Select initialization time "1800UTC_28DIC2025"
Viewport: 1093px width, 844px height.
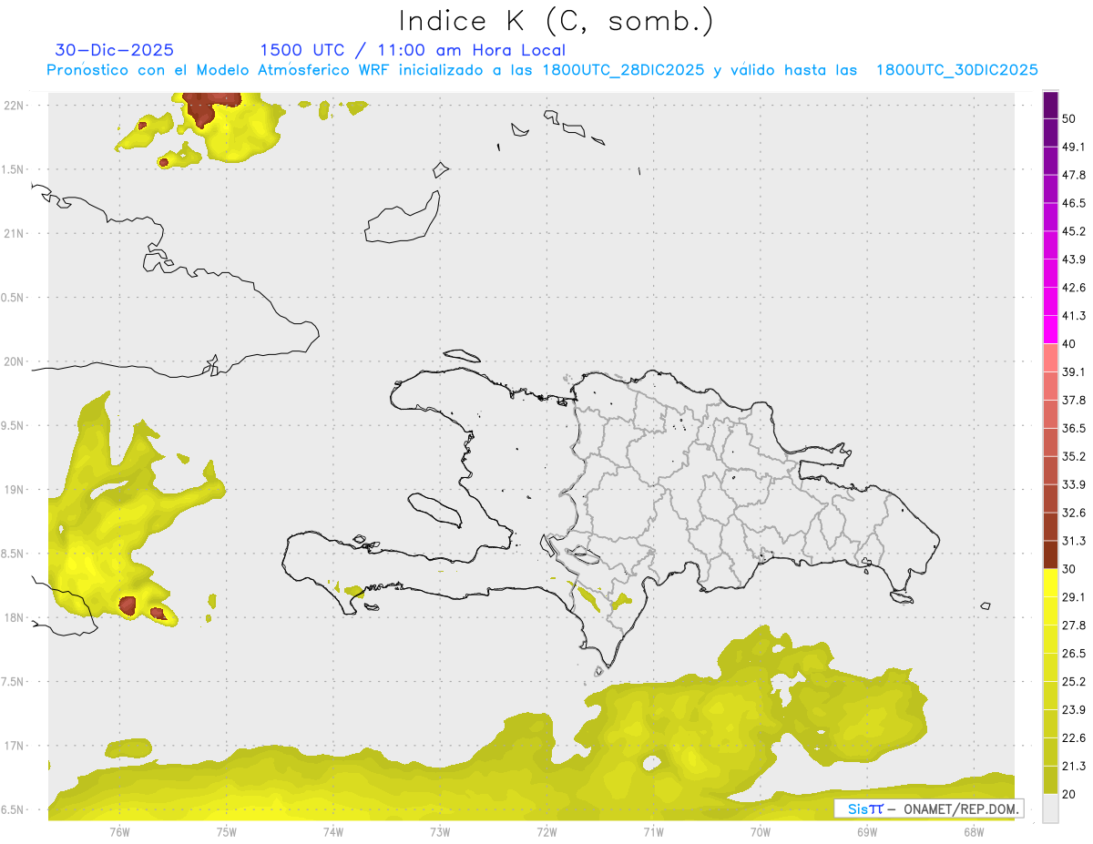pos(623,70)
